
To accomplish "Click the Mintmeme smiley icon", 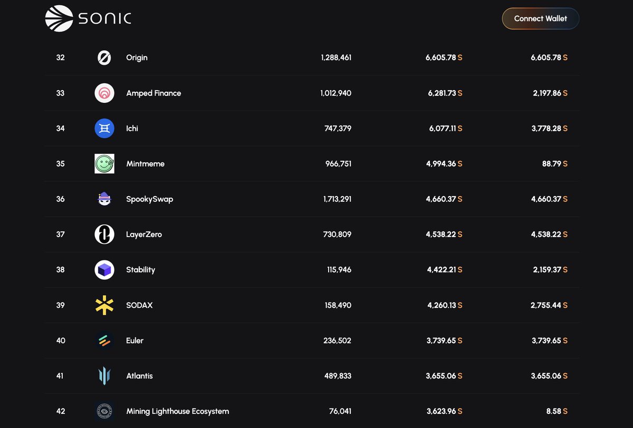I will (104, 163).
